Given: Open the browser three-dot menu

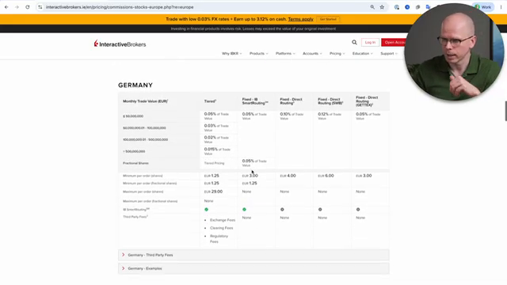Looking at the screenshot, I should point(501,7).
